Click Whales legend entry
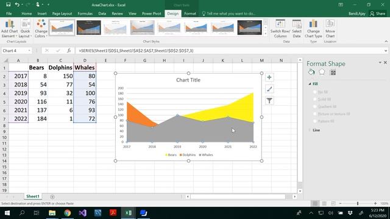Screen dimensions: 390x219 click(206, 155)
